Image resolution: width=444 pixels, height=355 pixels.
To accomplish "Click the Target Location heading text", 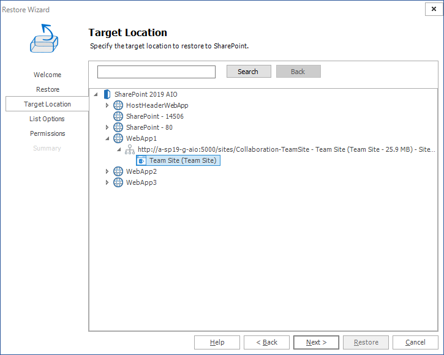I will pyautogui.click(x=128, y=32).
